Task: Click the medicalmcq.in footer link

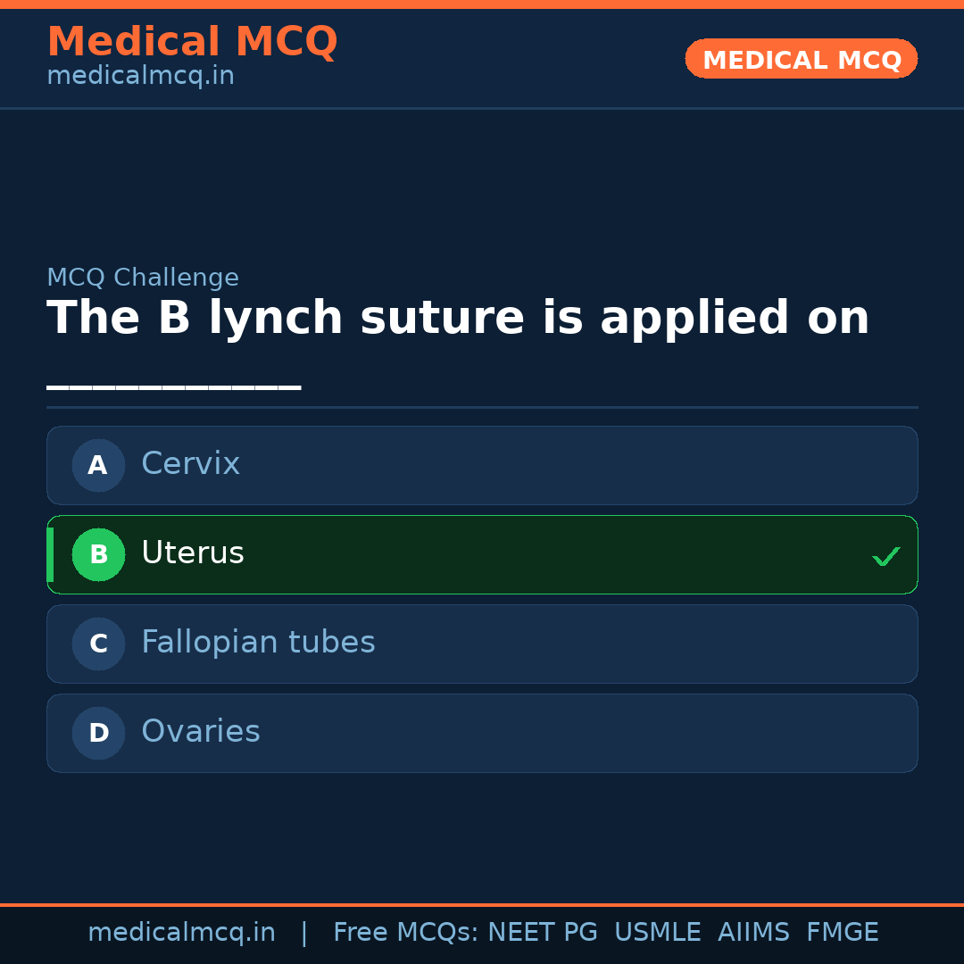Action: (x=182, y=932)
